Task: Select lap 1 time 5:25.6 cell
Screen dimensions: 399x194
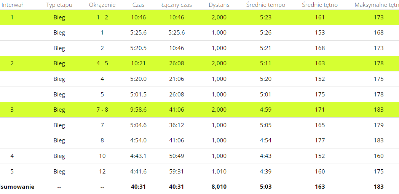Action: pos(139,33)
